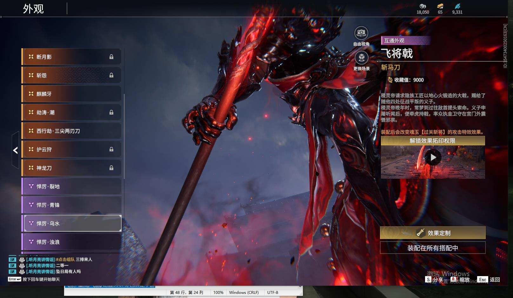
Task: Click the lock icon on 神龙刀
Action: click(111, 168)
